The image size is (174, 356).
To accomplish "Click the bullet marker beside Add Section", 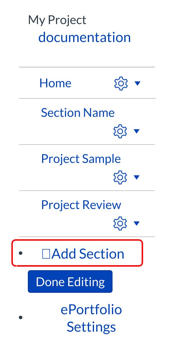I will [20, 253].
